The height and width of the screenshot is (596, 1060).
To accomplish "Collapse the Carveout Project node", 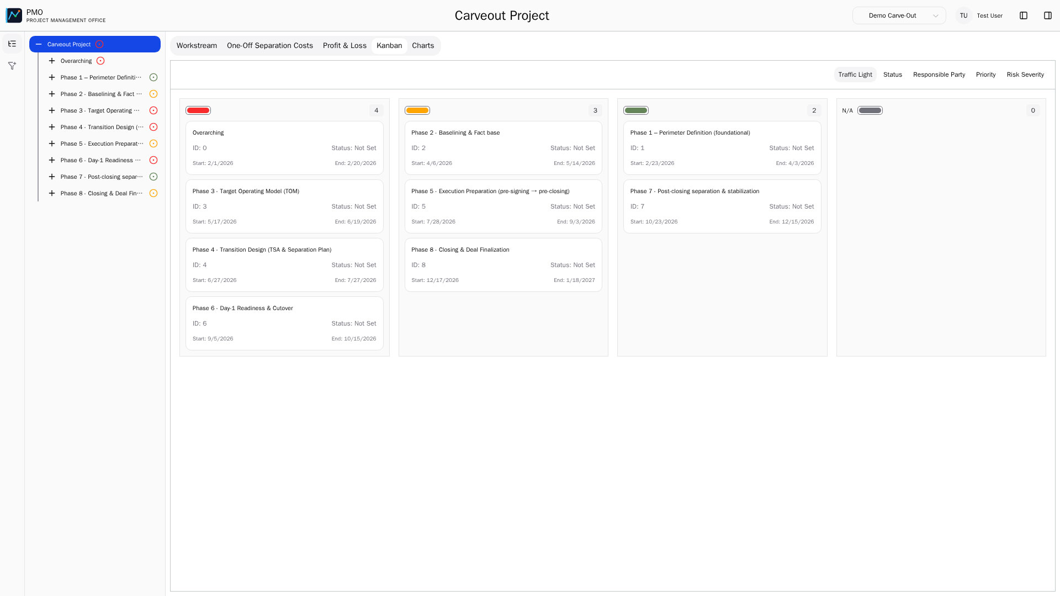I will coord(38,44).
